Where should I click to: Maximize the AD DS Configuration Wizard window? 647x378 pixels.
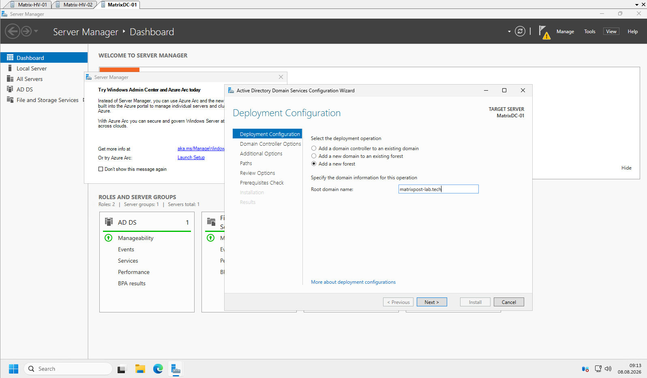(504, 90)
